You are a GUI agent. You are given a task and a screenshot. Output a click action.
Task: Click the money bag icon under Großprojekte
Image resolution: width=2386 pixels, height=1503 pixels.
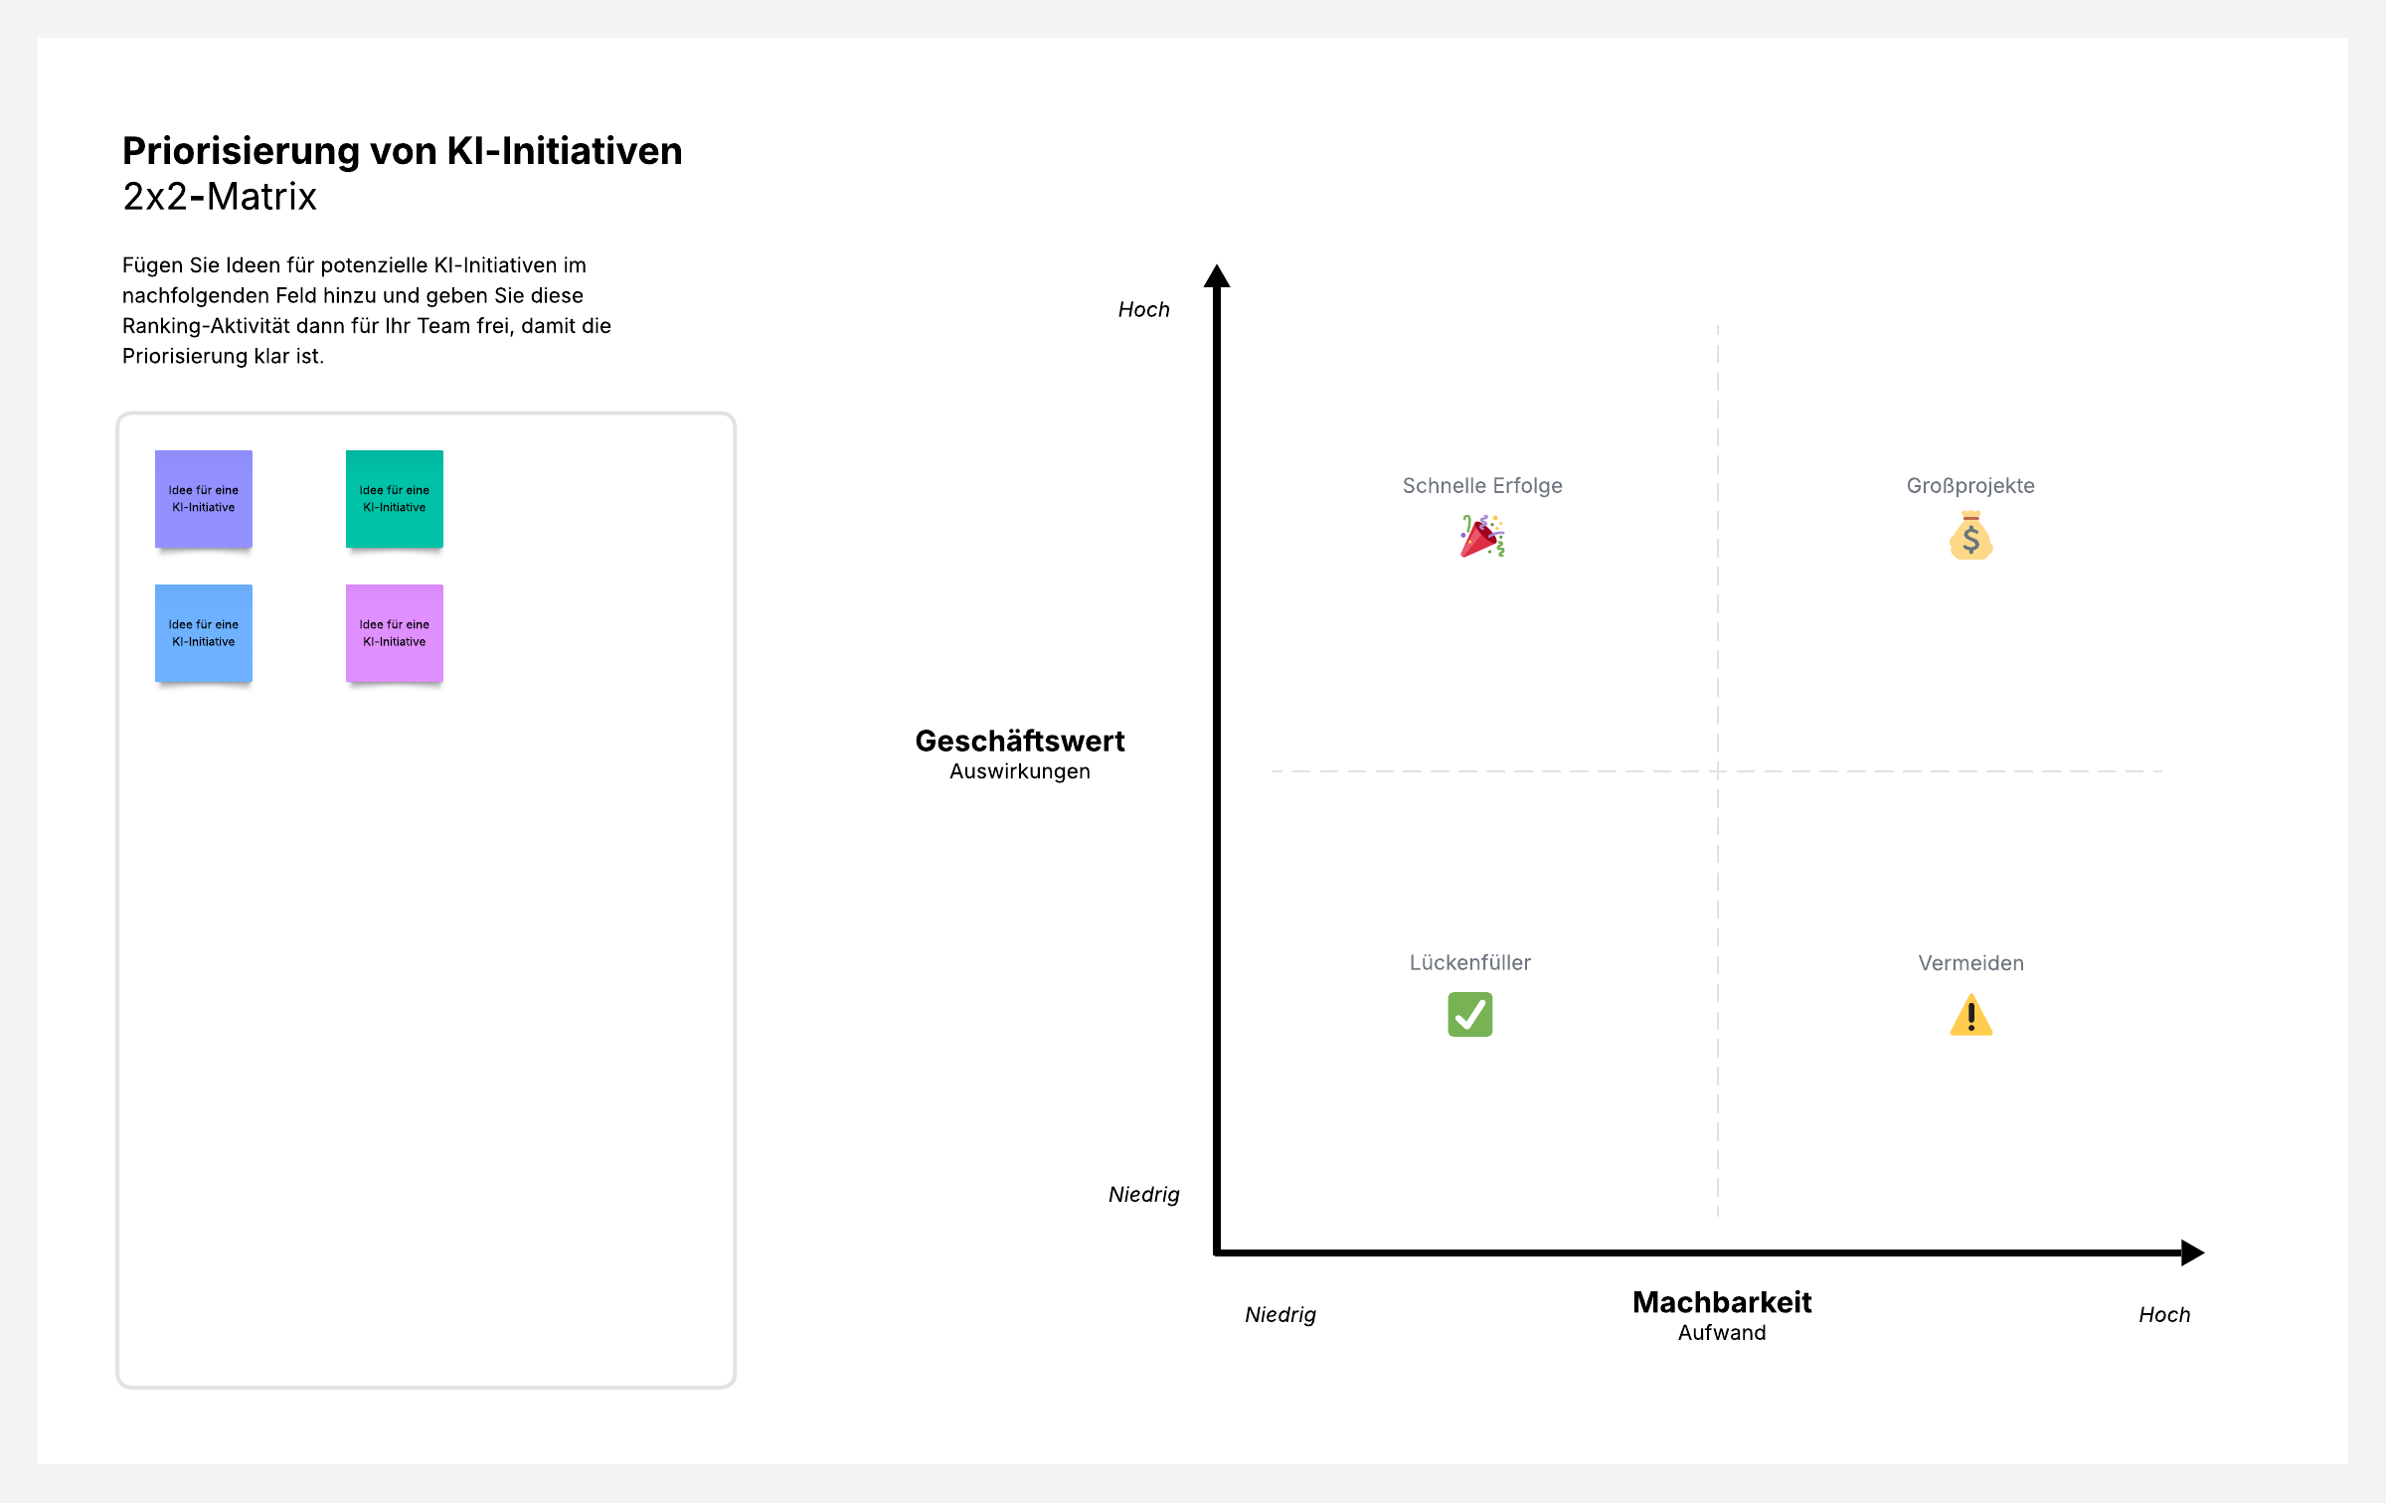(1970, 537)
